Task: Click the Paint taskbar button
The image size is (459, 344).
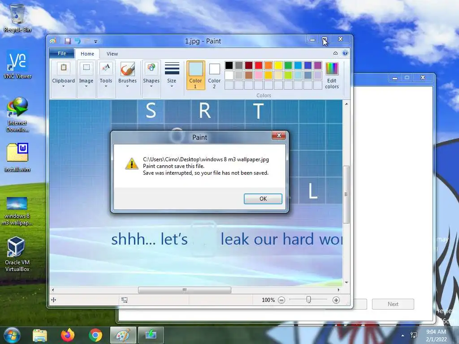Action: pyautogui.click(x=123, y=335)
